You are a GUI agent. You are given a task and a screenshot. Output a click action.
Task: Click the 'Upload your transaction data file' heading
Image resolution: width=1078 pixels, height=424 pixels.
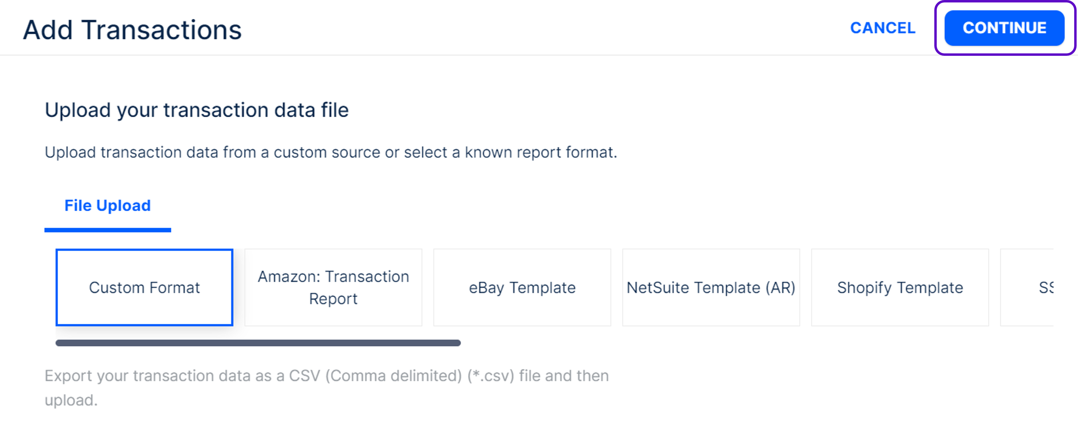pos(197,110)
